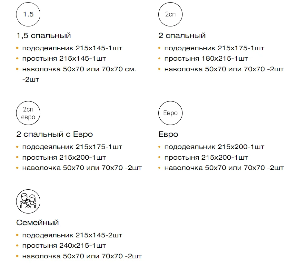This screenshot has width=298, height=269.
Task: Click 'пододеяльник 215x200-1шт' under Евро
Action: pos(214,147)
